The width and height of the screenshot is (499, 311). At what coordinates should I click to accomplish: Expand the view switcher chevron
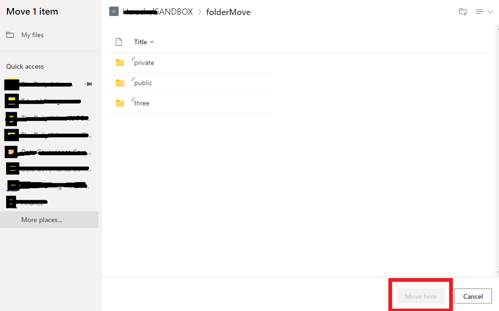(490, 11)
